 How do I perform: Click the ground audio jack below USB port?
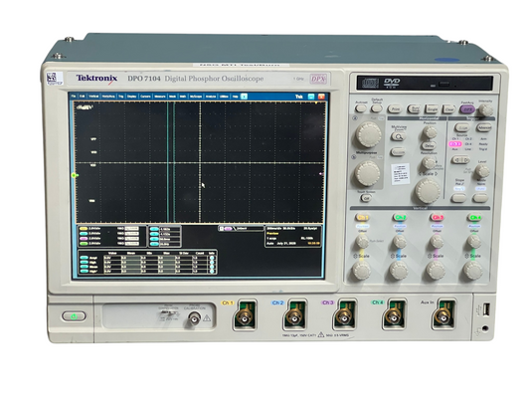[x=485, y=328]
